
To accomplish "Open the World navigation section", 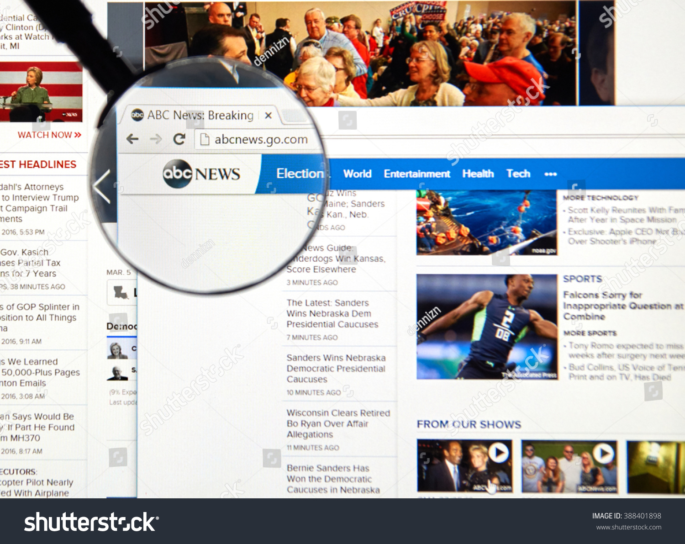I will point(357,174).
